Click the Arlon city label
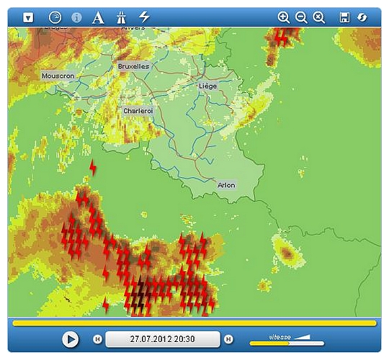Image resolution: width=389 pixels, height=360 pixels. [x=226, y=185]
